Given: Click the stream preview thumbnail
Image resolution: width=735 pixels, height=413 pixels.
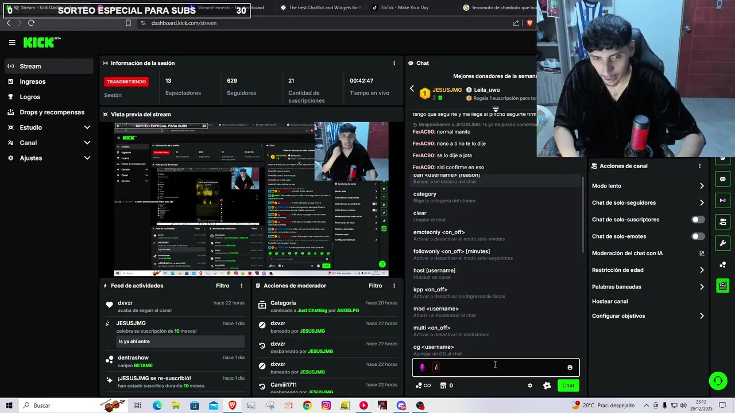Looking at the screenshot, I should [x=251, y=199].
